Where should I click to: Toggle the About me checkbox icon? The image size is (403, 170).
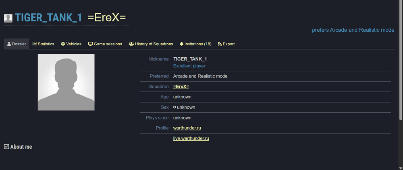(6, 147)
